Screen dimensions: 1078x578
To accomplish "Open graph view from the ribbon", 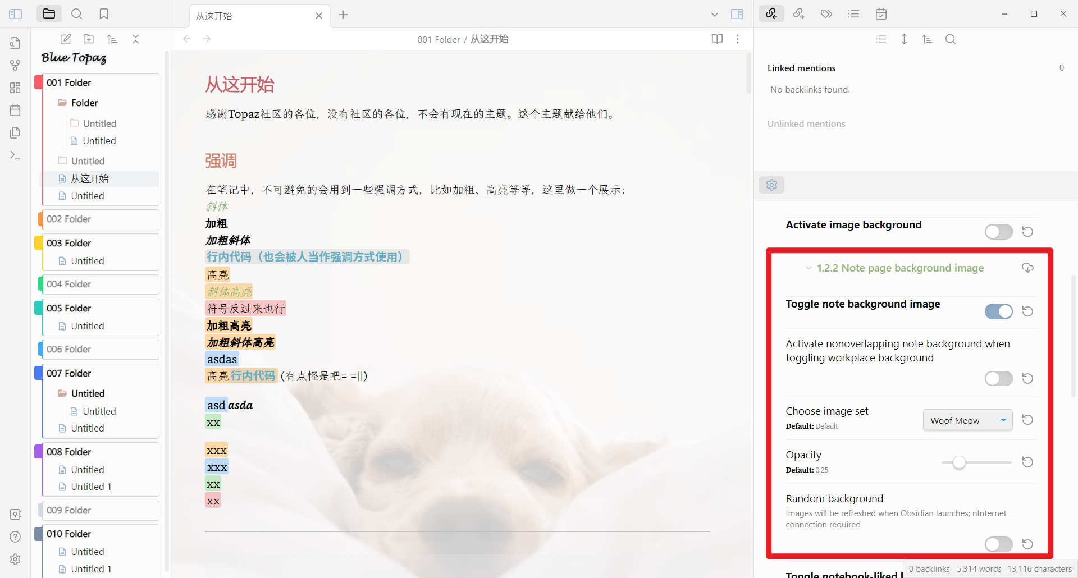I will point(15,65).
